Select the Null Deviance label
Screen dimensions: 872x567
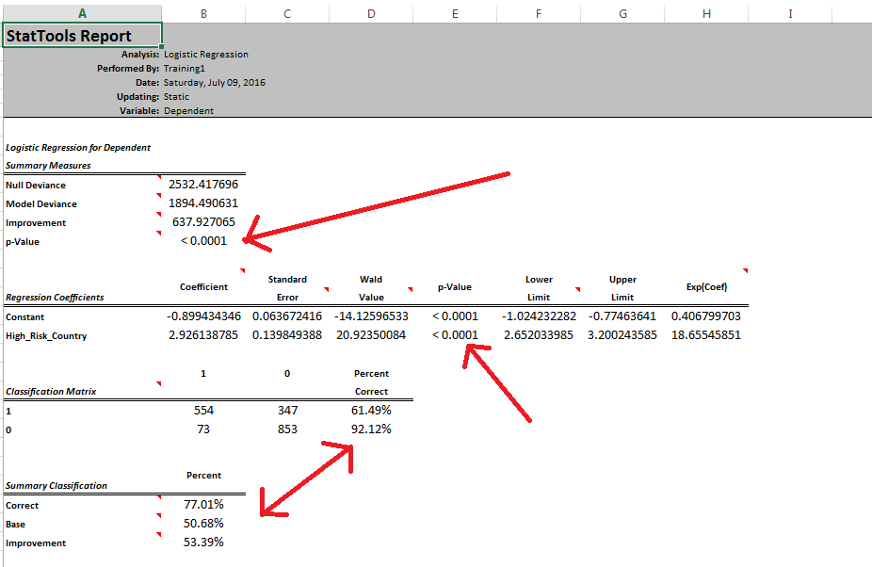pos(36,186)
